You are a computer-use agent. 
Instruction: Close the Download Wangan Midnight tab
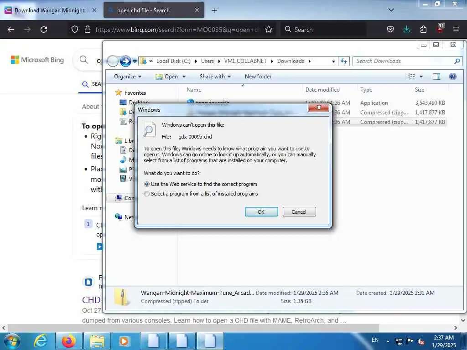pos(94,10)
